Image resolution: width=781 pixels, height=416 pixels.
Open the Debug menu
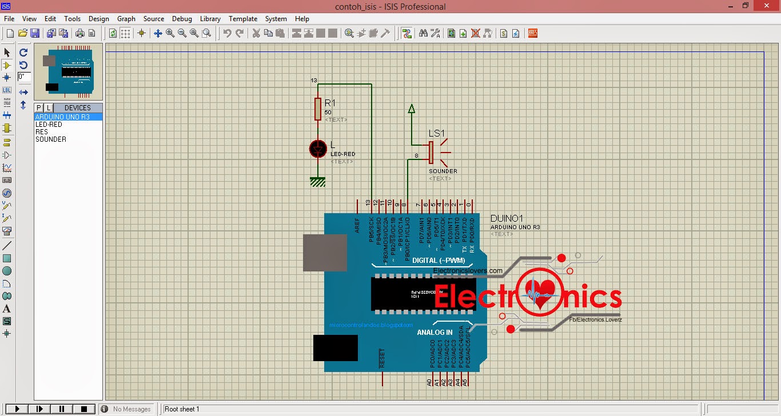pyautogui.click(x=182, y=19)
